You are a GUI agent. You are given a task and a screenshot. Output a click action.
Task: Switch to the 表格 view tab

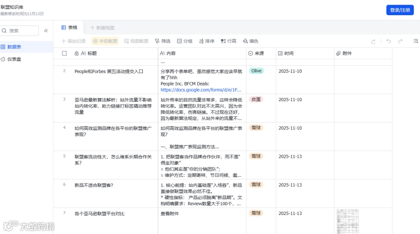tap(70, 28)
